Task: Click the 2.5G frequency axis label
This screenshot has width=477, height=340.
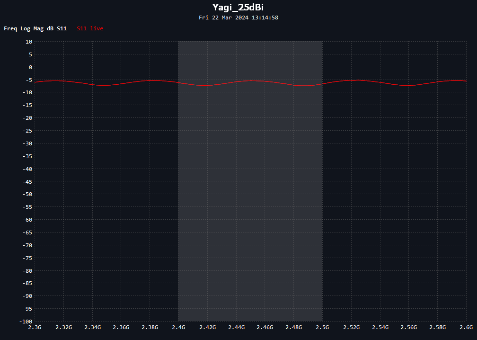Action: point(322,327)
